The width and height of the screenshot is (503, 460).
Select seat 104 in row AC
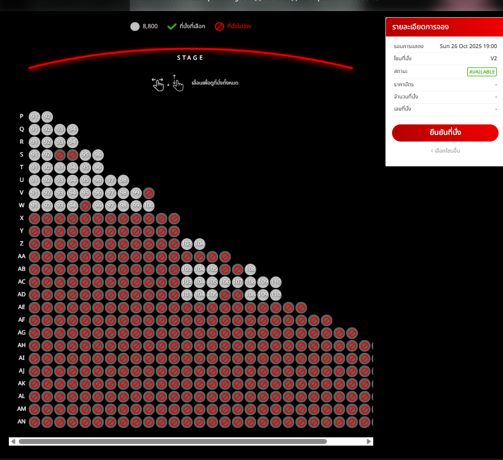tap(199, 282)
